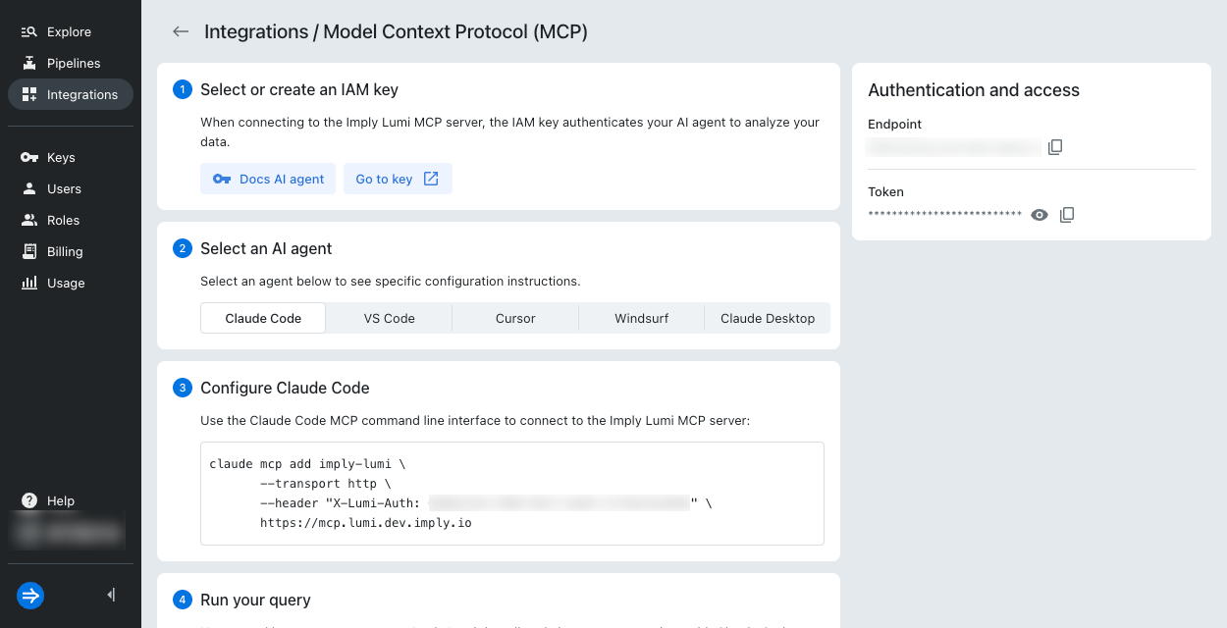Copy the Endpoint URL

1055,147
